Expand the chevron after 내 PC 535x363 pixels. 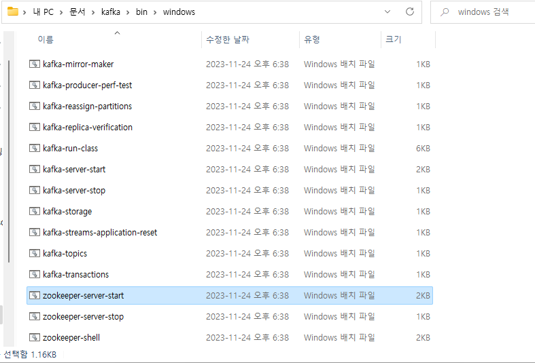(61, 12)
